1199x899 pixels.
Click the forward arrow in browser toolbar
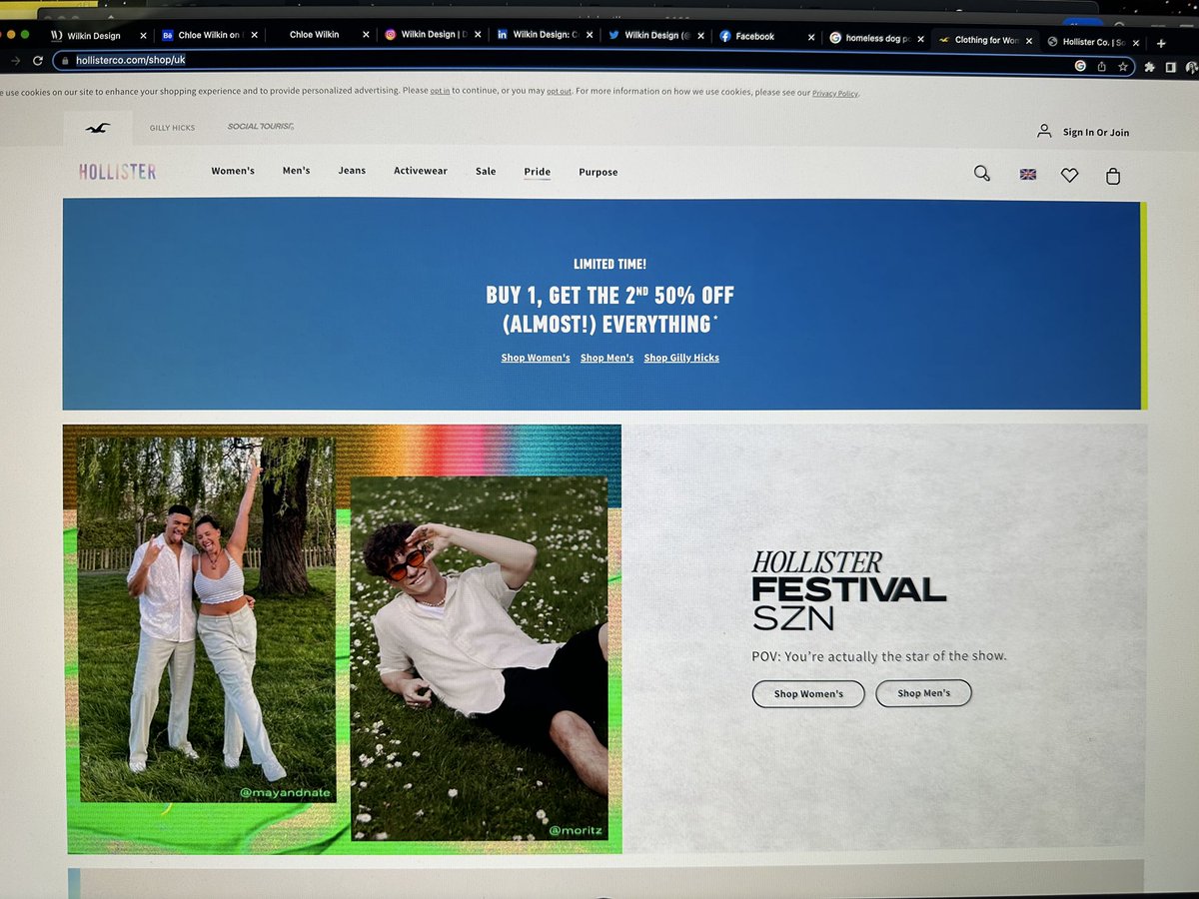(15, 61)
